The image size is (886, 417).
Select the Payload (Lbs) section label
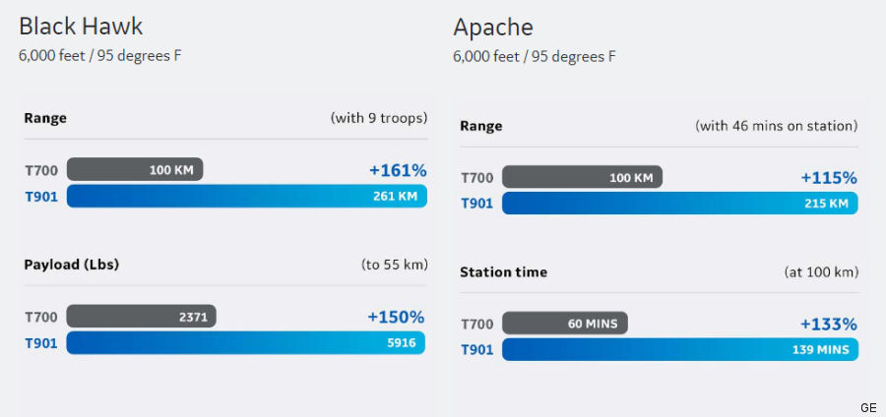pyautogui.click(x=72, y=265)
